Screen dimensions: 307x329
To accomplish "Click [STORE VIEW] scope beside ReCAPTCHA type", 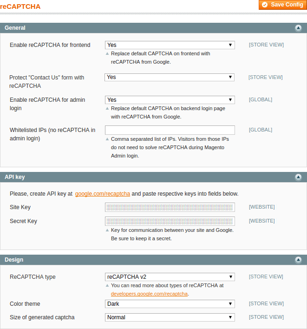I will click(x=266, y=276).
